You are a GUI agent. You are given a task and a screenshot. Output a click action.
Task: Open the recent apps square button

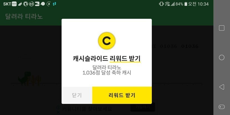pyautogui.click(x=221, y=28)
